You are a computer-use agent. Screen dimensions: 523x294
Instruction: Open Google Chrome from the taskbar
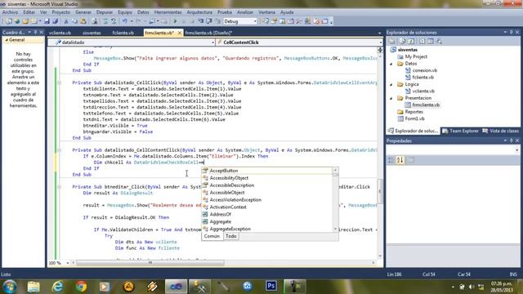(81, 287)
